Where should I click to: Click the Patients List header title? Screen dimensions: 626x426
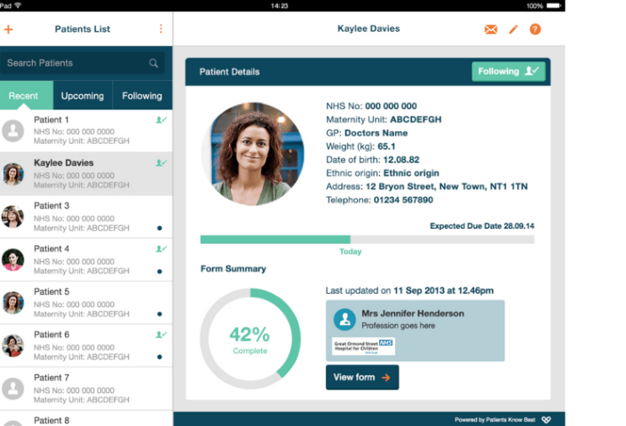point(83,29)
